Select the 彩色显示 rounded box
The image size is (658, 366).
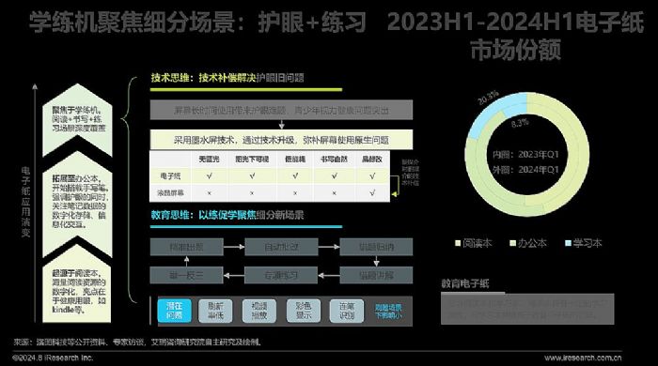click(303, 311)
